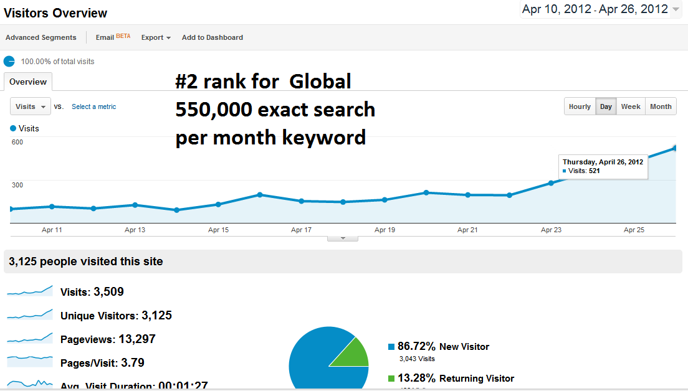Open the date range picker arrow
The width and height of the screenshot is (688, 391).
point(676,9)
